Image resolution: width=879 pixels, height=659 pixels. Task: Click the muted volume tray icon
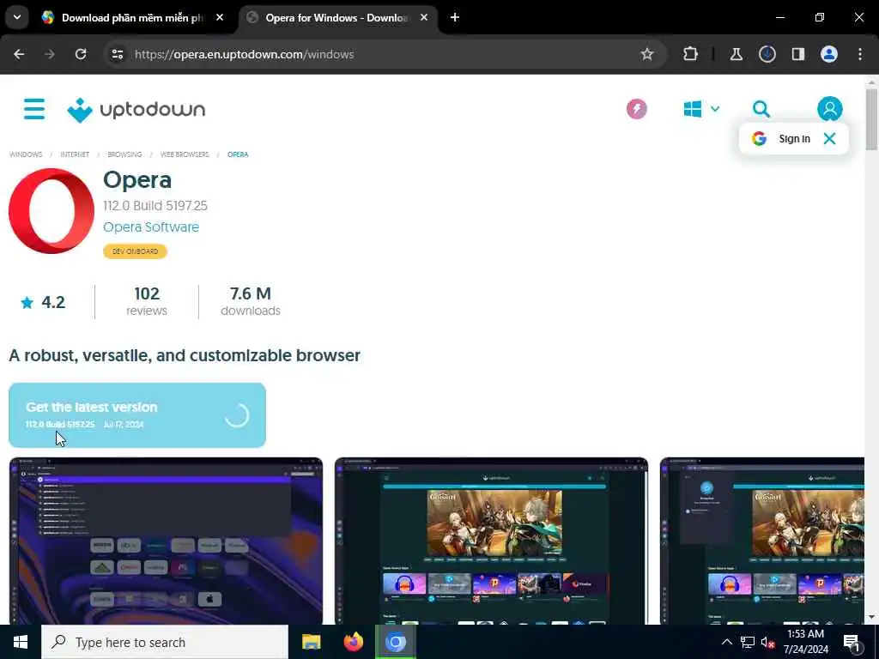767,642
